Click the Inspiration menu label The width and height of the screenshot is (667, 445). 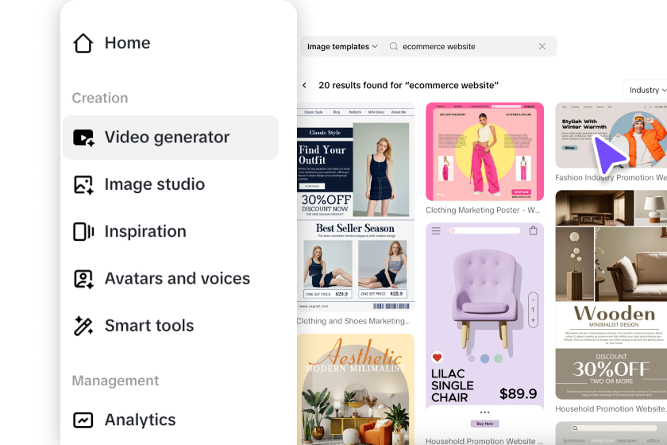click(145, 232)
